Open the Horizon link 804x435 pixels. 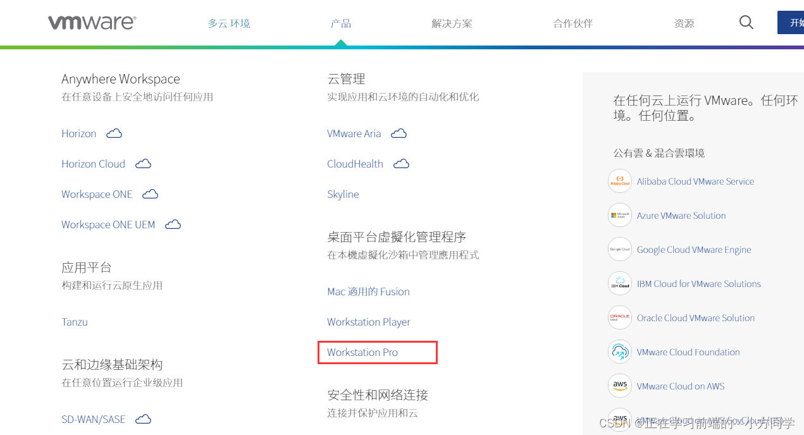[x=79, y=133]
